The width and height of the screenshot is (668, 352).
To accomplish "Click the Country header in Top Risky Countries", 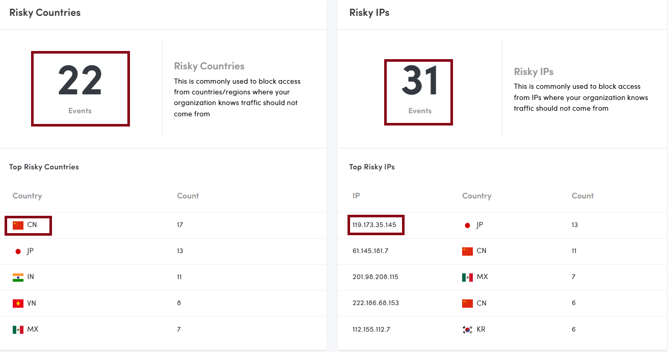I will click(28, 196).
